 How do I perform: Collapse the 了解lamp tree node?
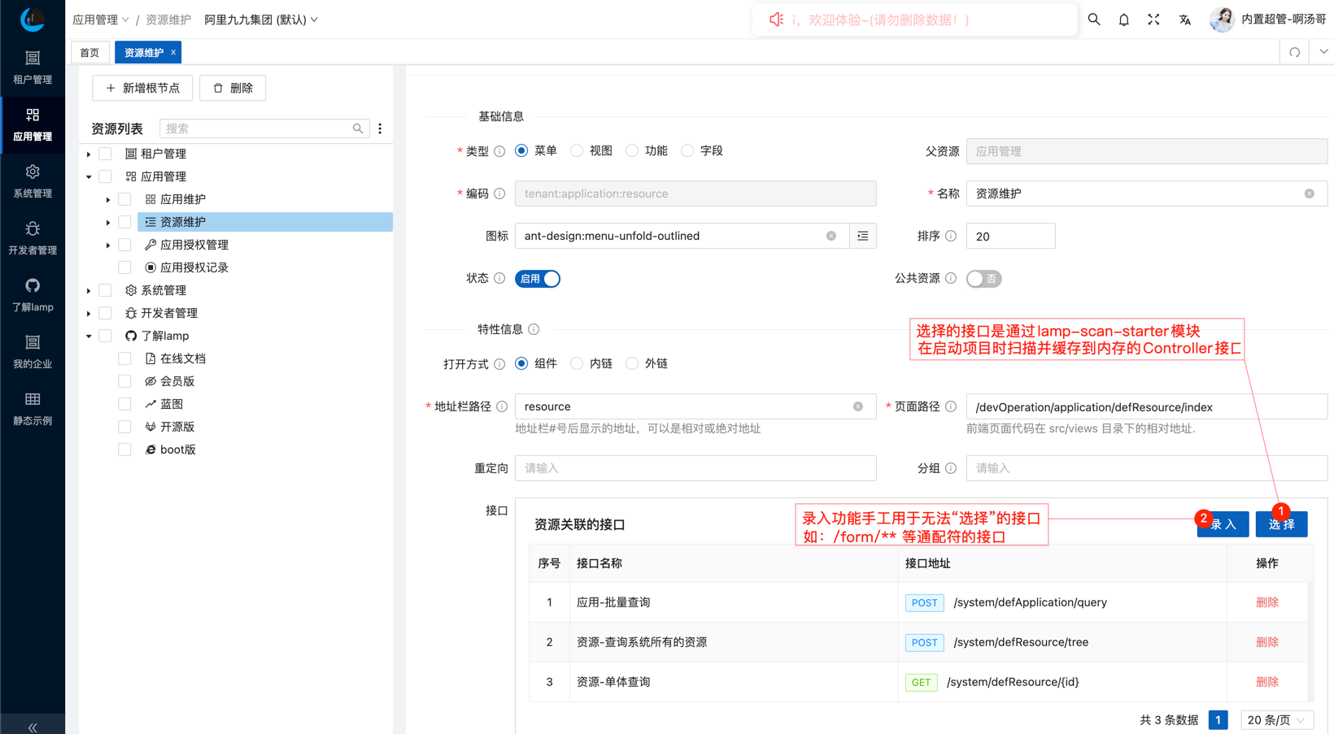pos(89,336)
